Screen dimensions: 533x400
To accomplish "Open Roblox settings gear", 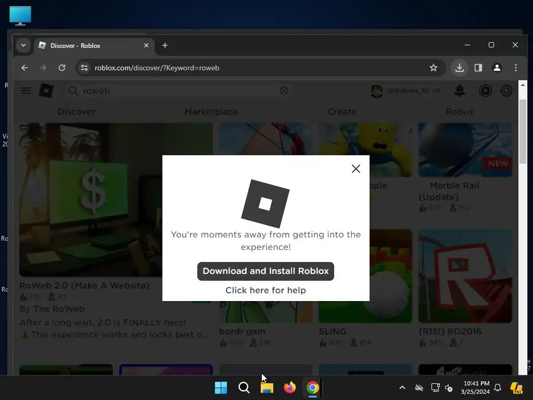I will pyautogui.click(x=506, y=91).
